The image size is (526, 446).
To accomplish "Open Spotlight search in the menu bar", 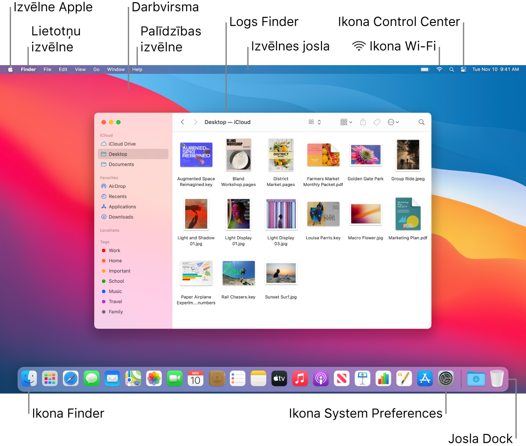I will [451, 69].
